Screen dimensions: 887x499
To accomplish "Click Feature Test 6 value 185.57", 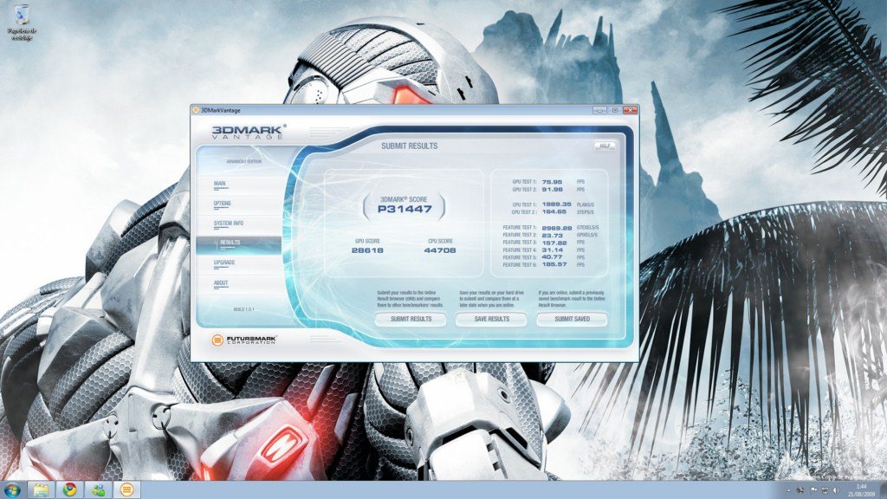I will click(x=554, y=264).
